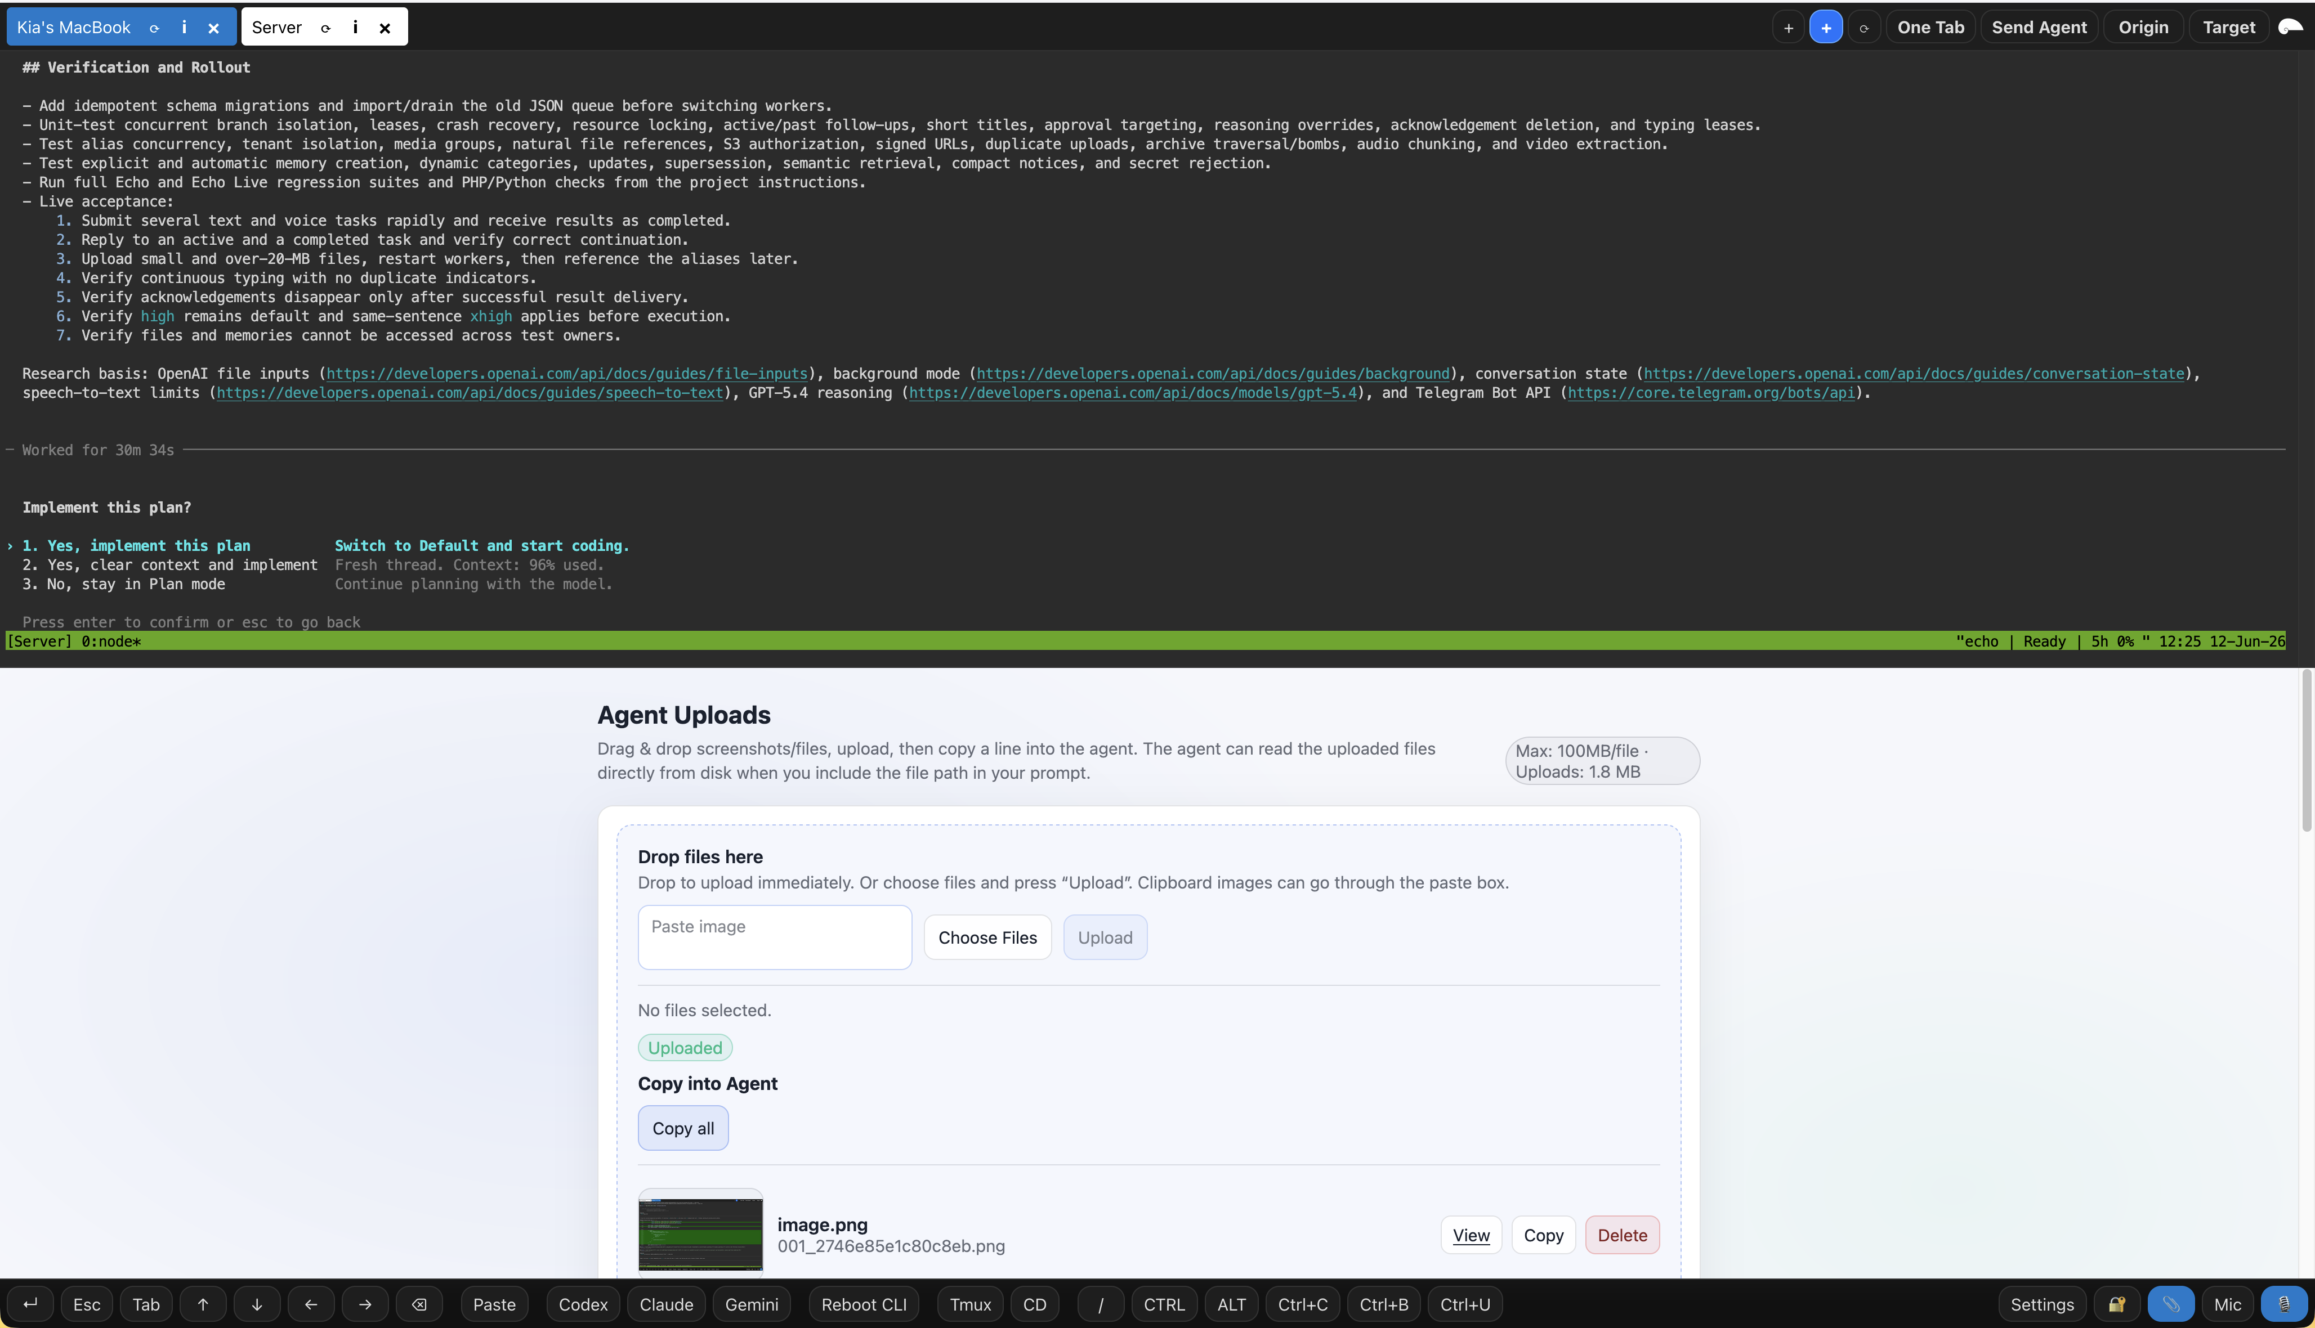The height and width of the screenshot is (1328, 2315).
Task: Click the Send Agent button
Action: 2039,28
